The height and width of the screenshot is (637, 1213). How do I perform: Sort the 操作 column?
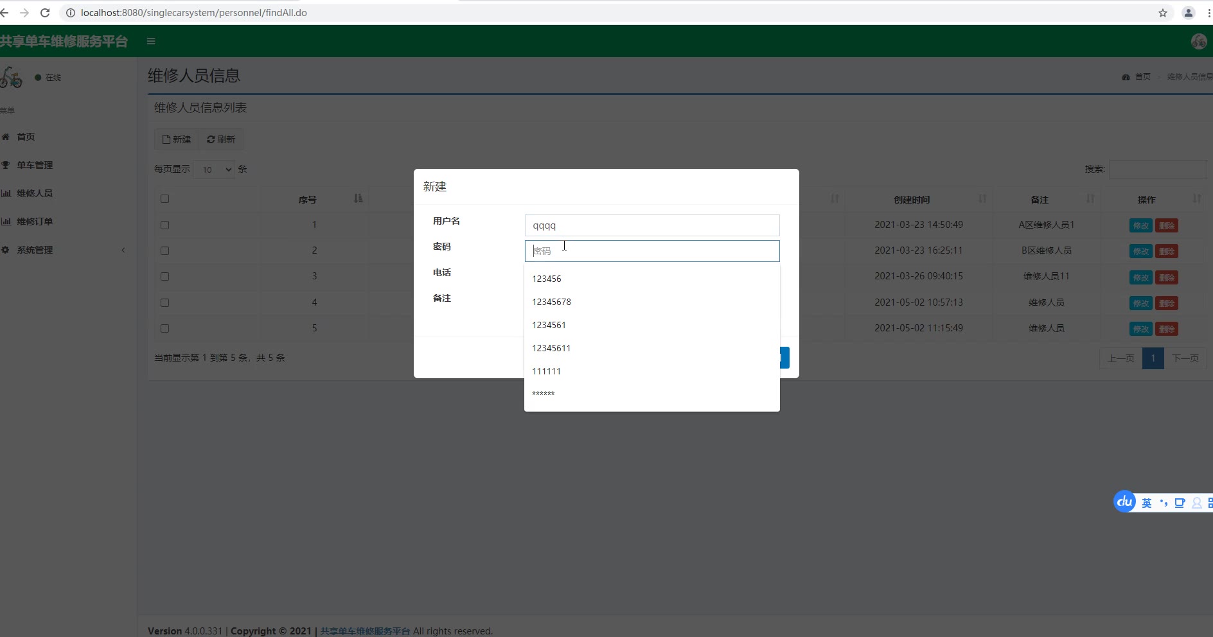pos(1197,199)
